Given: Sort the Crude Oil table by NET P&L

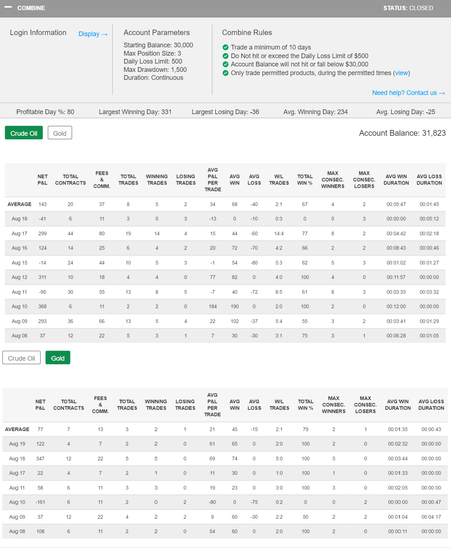Looking at the screenshot, I should pyautogui.click(x=43, y=179).
